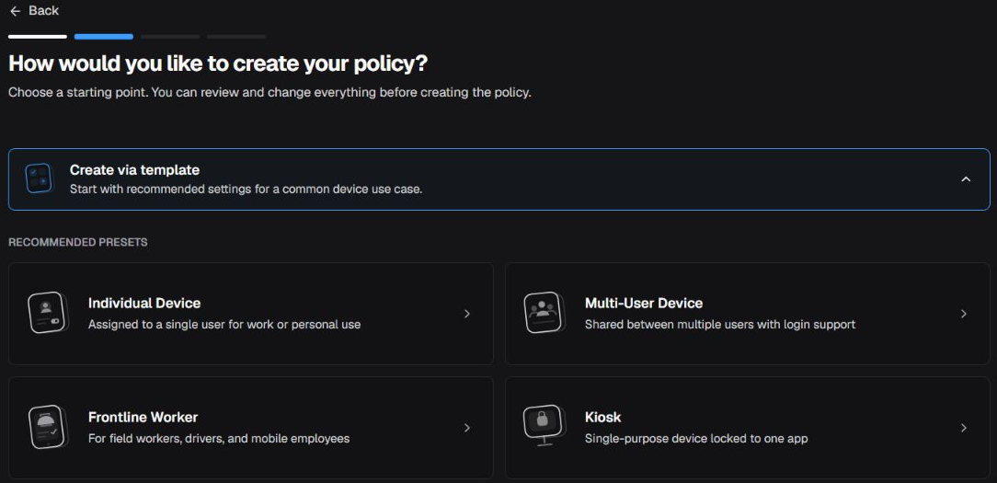Click 'Assigned to a single user' description

(x=224, y=325)
